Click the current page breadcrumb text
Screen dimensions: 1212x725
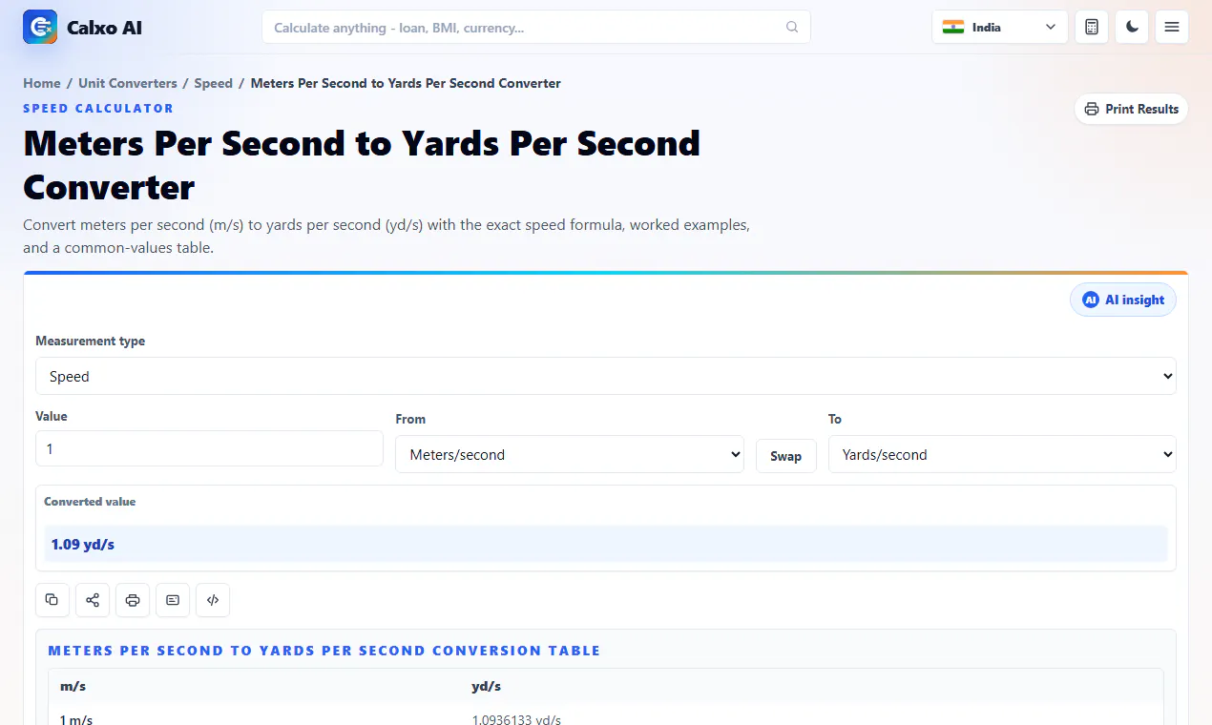(x=406, y=83)
